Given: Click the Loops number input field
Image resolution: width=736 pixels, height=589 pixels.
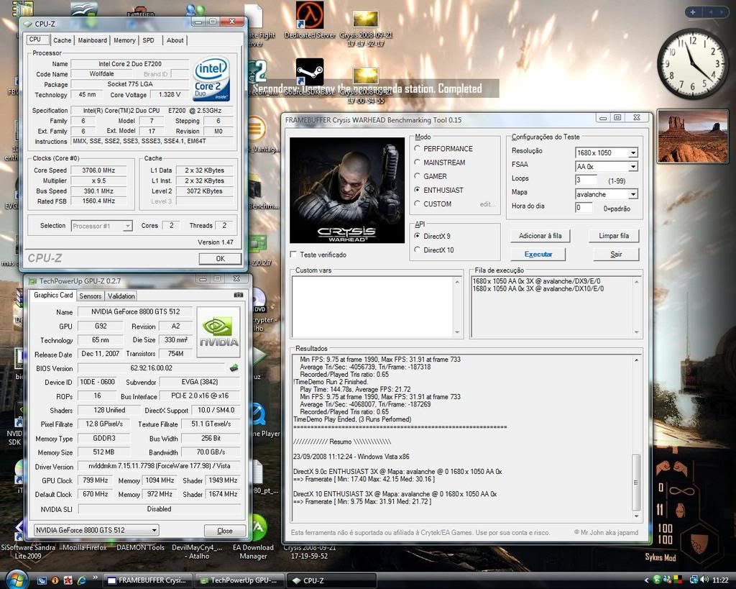Looking at the screenshot, I should pyautogui.click(x=585, y=180).
